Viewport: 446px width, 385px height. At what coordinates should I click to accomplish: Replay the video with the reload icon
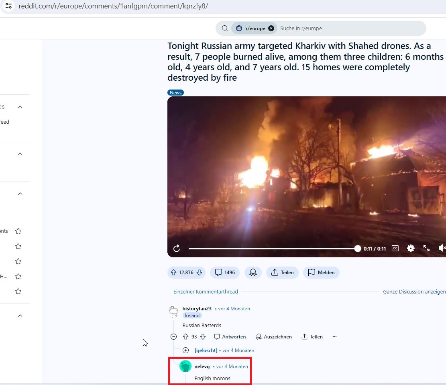coord(177,249)
